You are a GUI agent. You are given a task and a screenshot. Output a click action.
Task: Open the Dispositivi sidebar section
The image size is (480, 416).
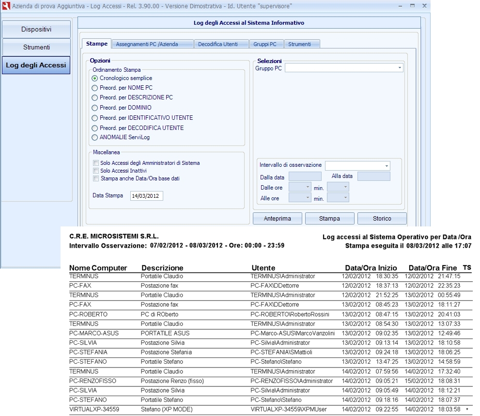36,30
